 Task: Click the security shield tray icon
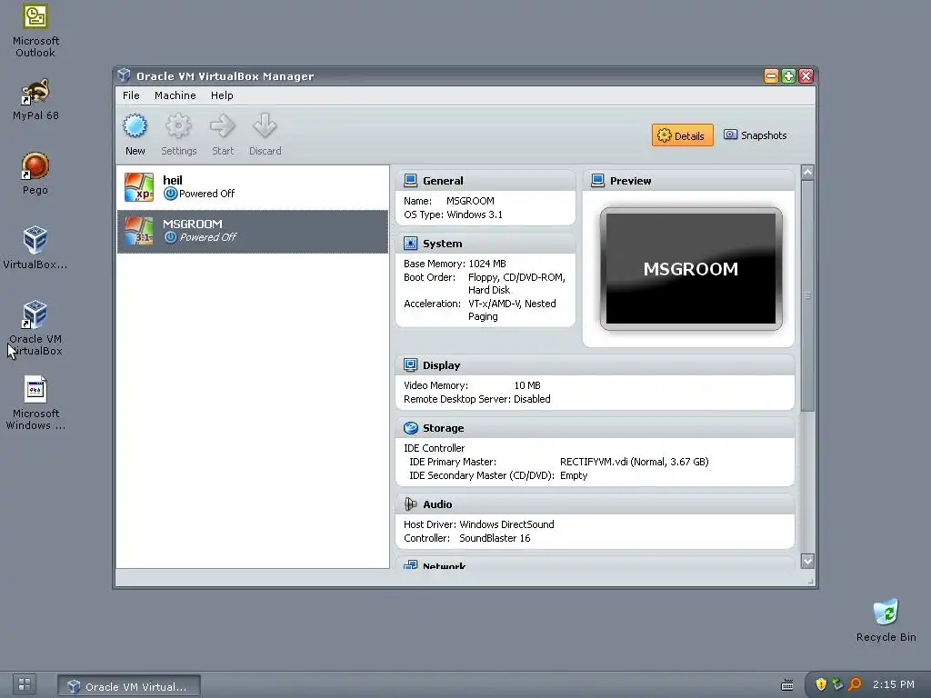821,684
